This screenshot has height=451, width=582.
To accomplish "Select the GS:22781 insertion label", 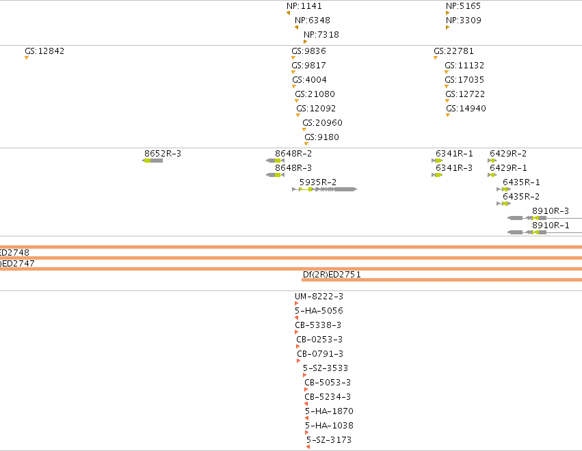I will (453, 51).
